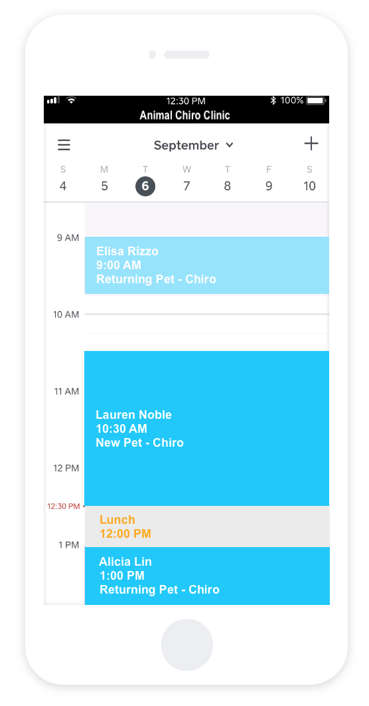Click the Wi-Fi signal icon
Screen dimensions: 369x706
(x=71, y=100)
